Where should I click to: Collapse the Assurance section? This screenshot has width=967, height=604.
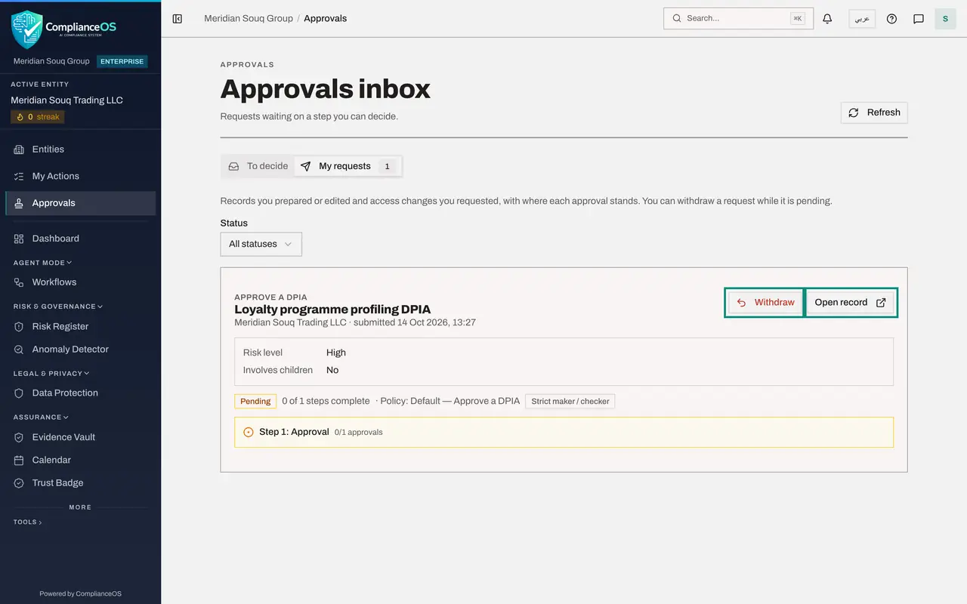(41, 417)
